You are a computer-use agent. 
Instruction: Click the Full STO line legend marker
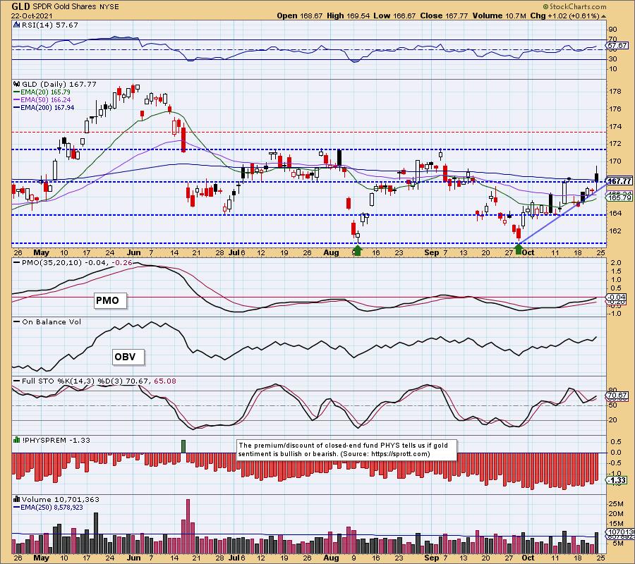(x=17, y=381)
